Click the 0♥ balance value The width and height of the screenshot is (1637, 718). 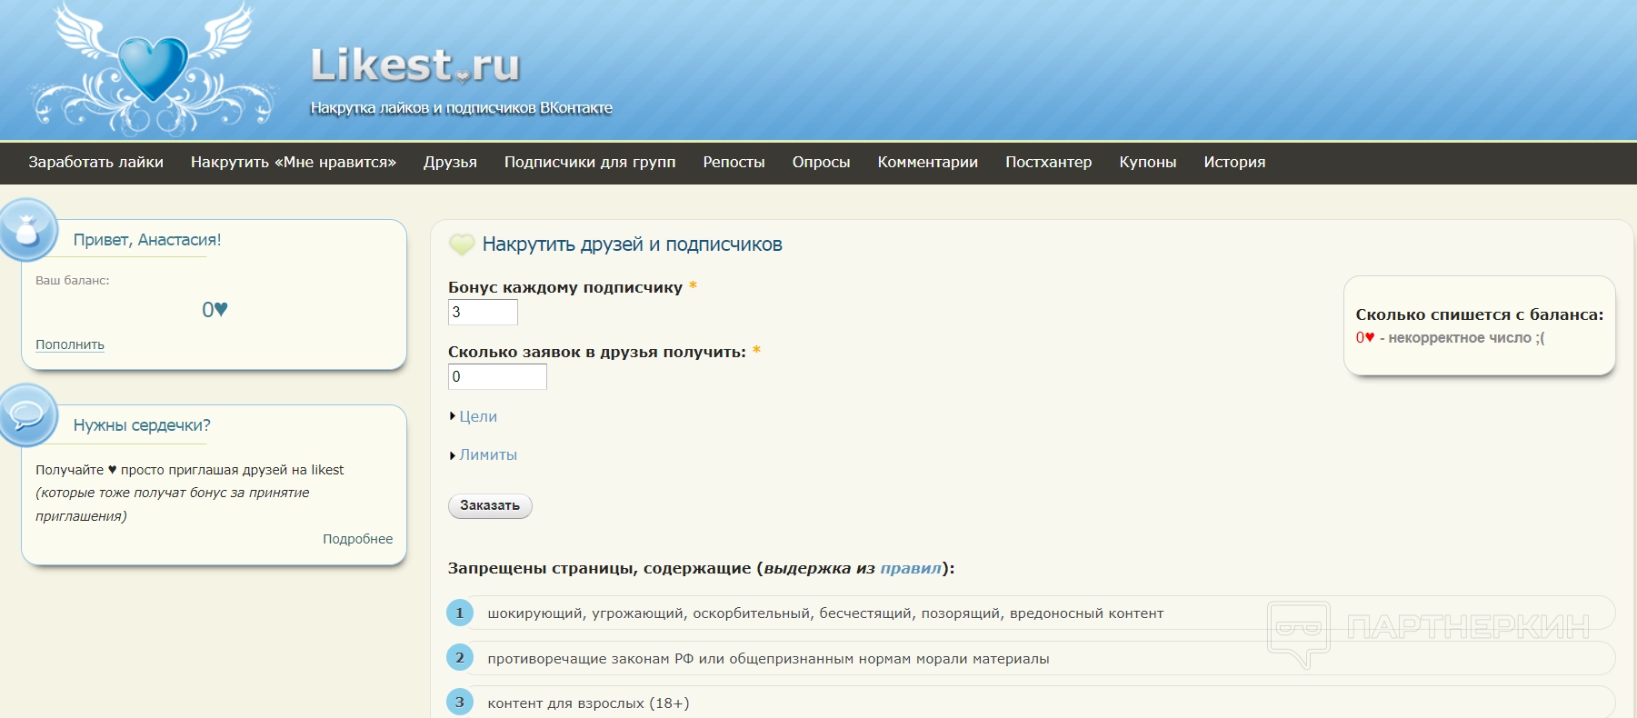[215, 310]
